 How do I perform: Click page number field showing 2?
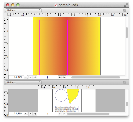(47, 114)
